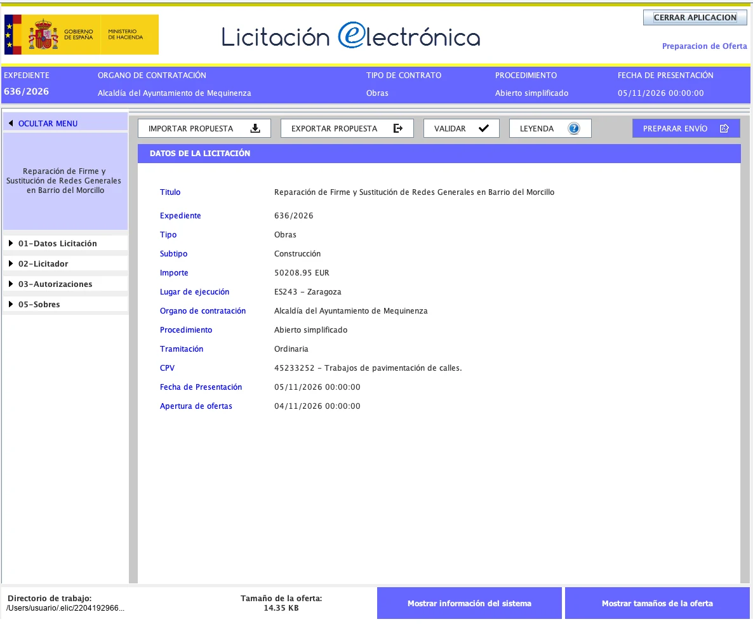The width and height of the screenshot is (753, 624).
Task: Click the Tramitación value Ordinaria
Action: click(291, 349)
